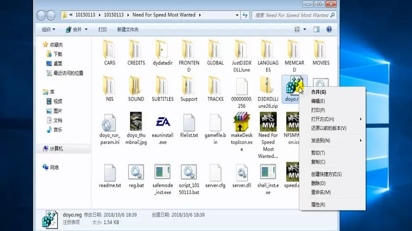Open the address bar history dropdown

point(237,15)
